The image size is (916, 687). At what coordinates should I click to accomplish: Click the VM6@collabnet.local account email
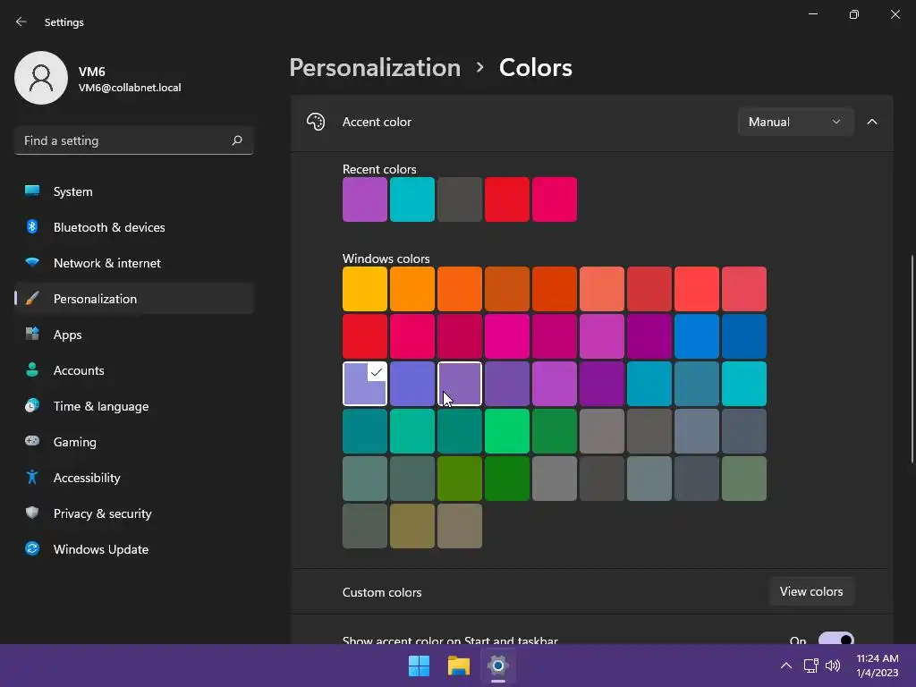130,88
